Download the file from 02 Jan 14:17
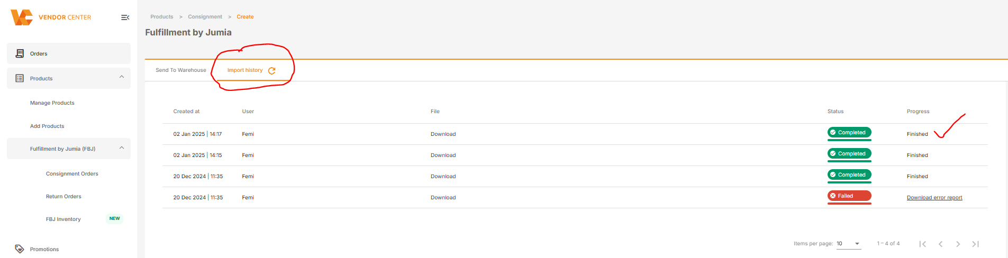Screen dimensions: 1008x258 point(443,134)
